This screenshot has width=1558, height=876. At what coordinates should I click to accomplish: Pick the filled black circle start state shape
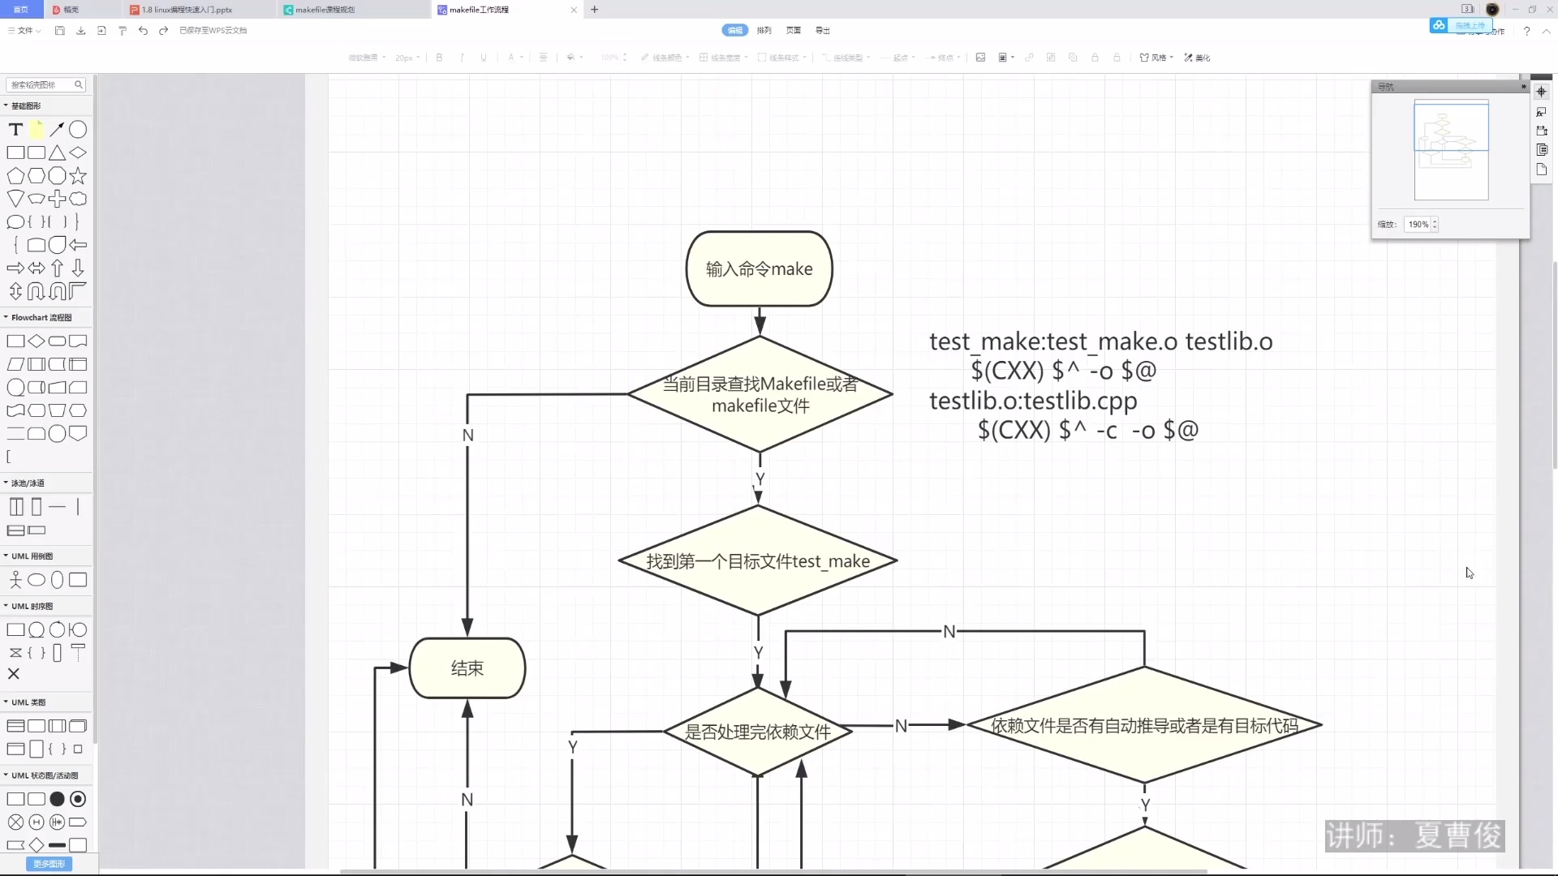click(x=57, y=800)
